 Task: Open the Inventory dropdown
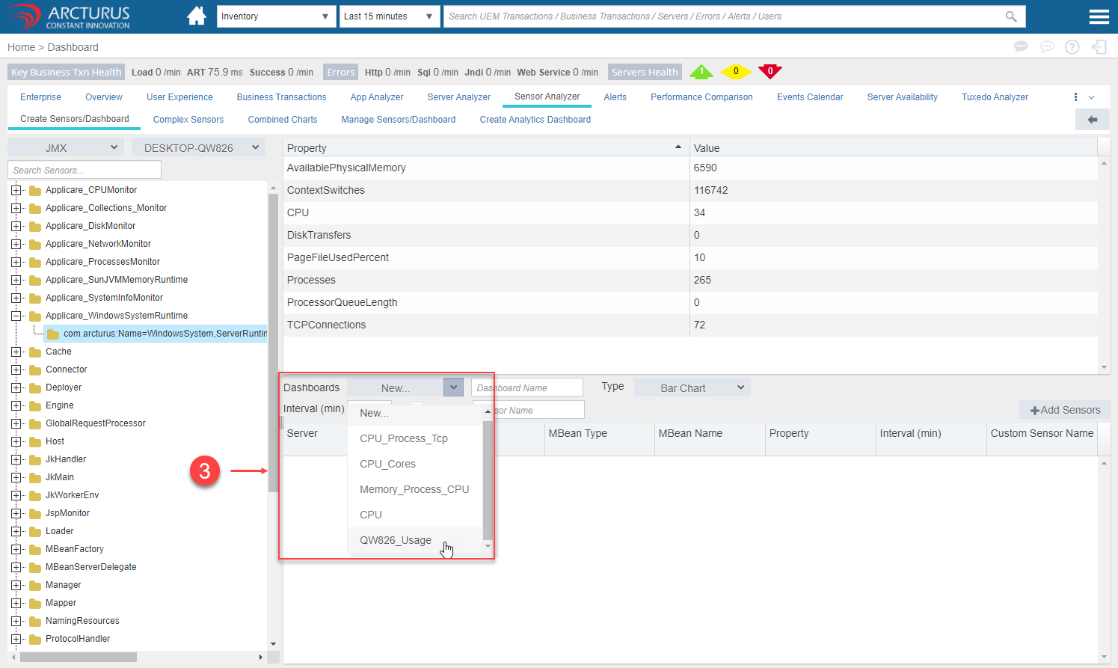275,16
